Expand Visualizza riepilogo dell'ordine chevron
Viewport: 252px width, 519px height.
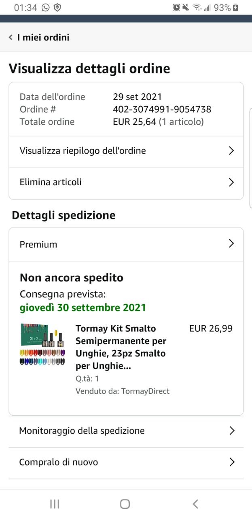point(231,151)
